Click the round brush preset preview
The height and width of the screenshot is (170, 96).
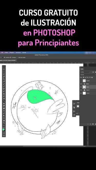[x=78, y=106]
